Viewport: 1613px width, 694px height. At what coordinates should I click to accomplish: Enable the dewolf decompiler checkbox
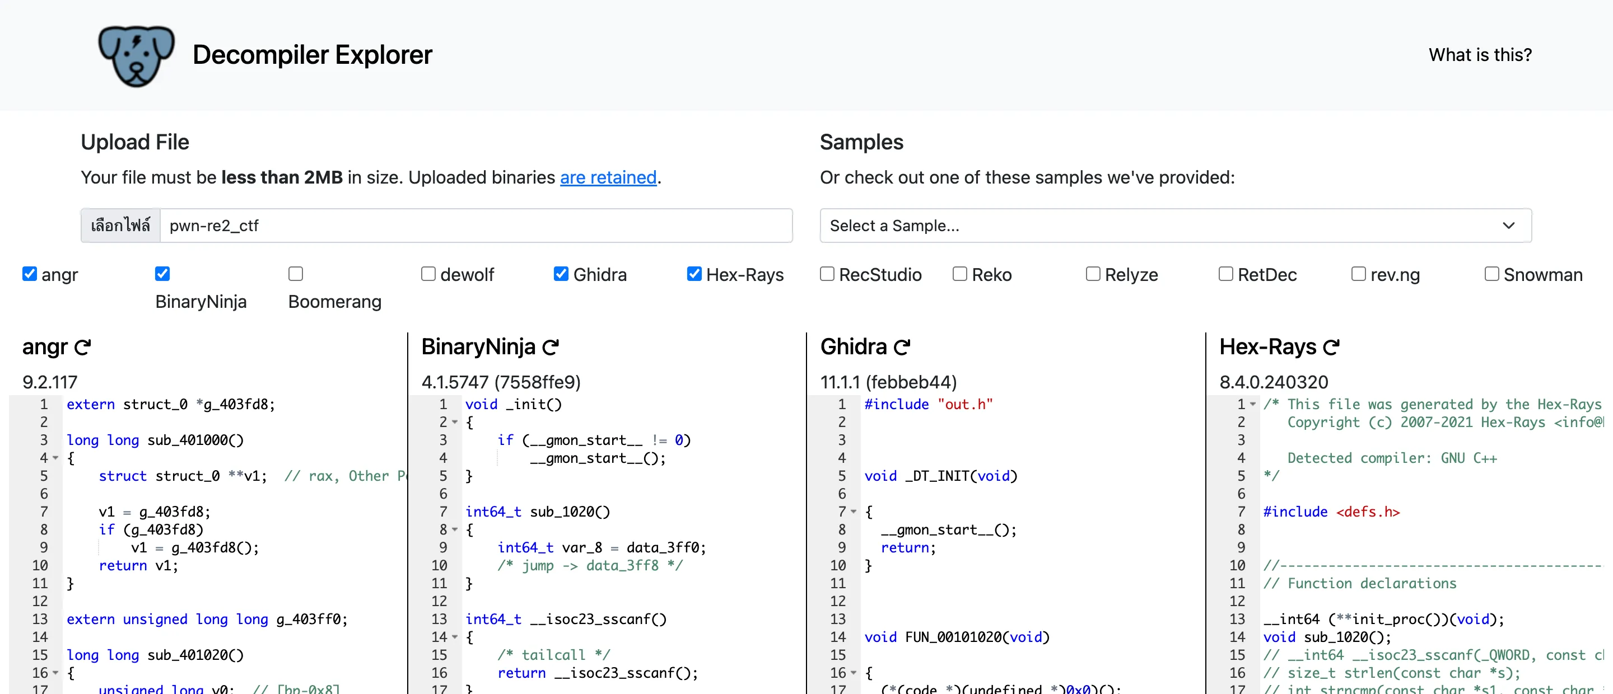click(x=428, y=274)
